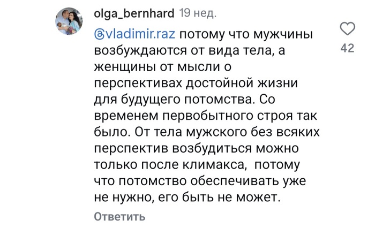Click the word возбуждаются in the comment

tap(140, 51)
